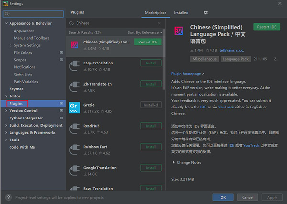This screenshot has width=287, height=204.
Task: Open the Sort By Relevance dropdown
Action: pos(144,32)
